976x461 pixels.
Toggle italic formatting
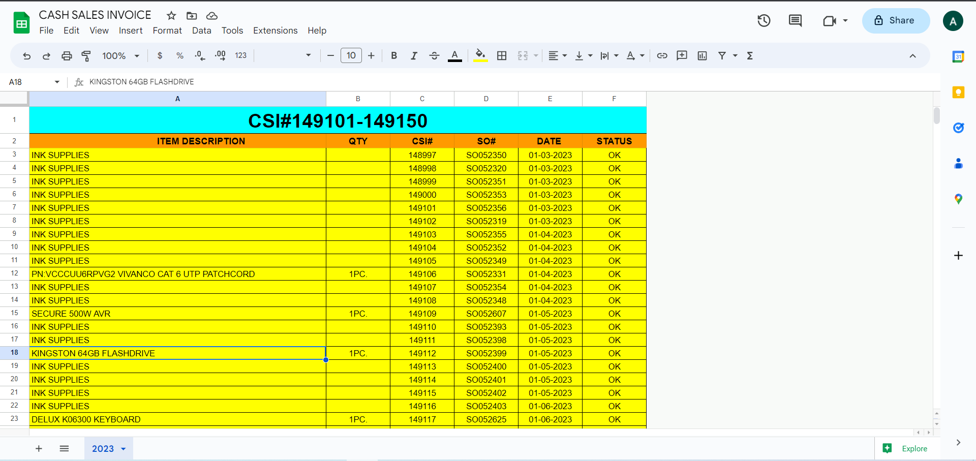tap(414, 56)
